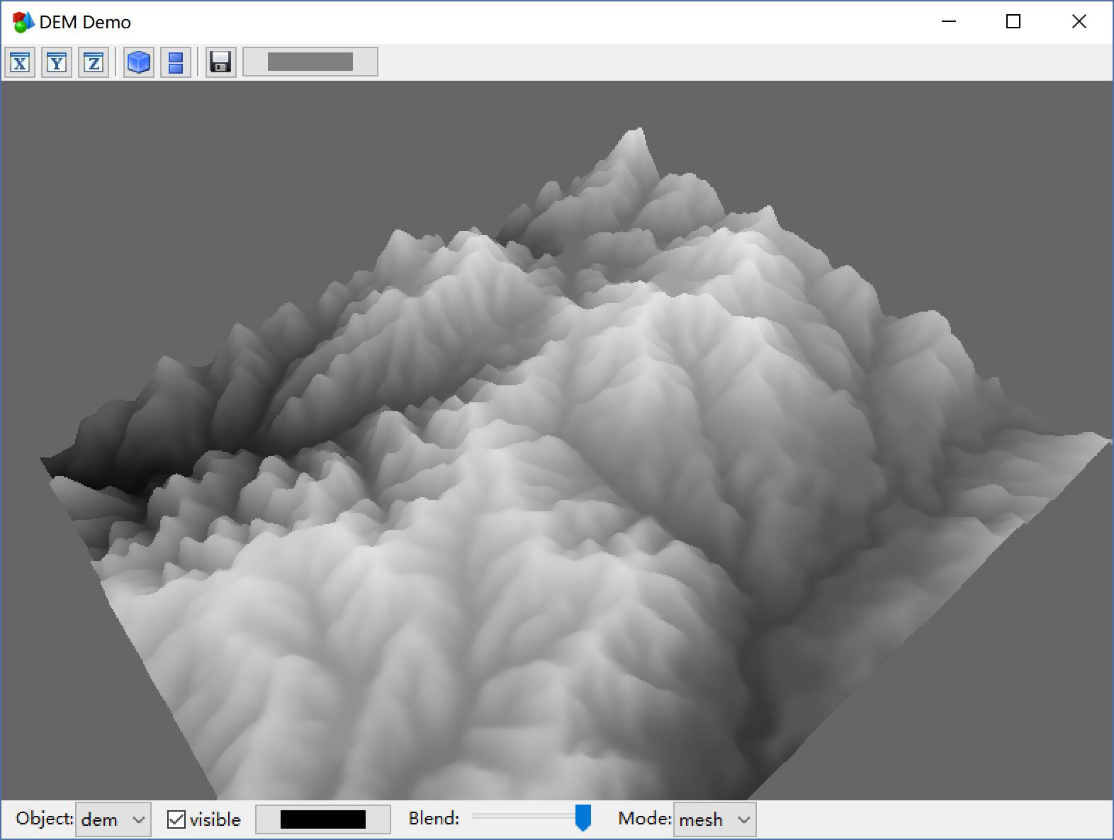Click the highest mountain peak in the terrain

[639, 132]
